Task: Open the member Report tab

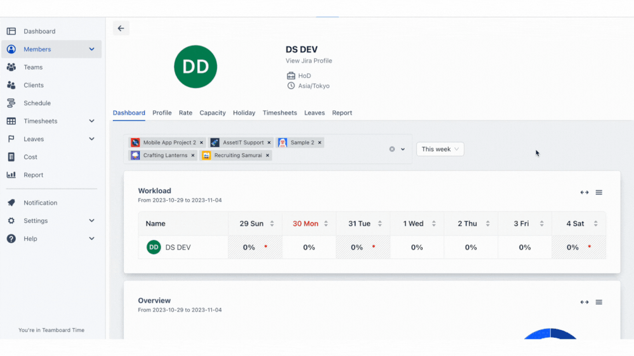Action: (x=342, y=113)
